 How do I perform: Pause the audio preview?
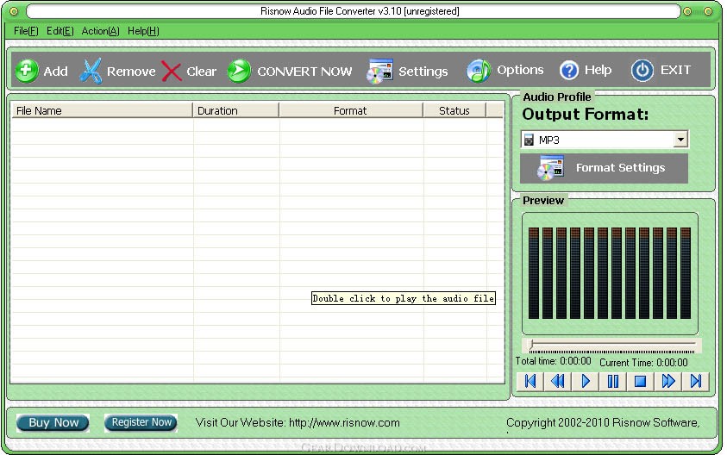(613, 382)
